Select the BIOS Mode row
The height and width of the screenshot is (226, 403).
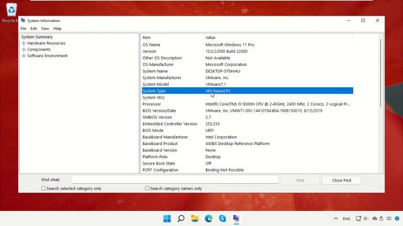[x=247, y=131]
